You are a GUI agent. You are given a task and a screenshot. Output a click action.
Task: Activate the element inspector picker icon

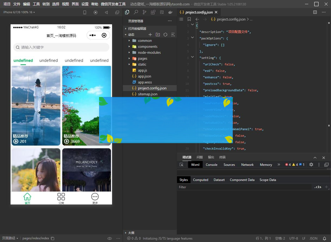pos(182,164)
